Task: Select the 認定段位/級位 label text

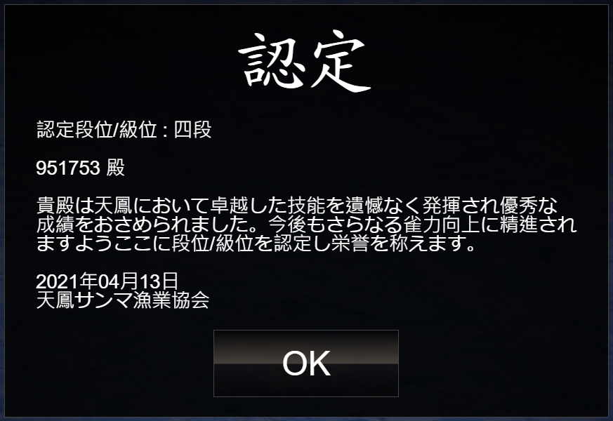Action: tap(97, 130)
